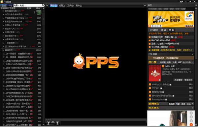
Task: Open dropdown arrow on 新剧预告 header
Action: click(193, 104)
